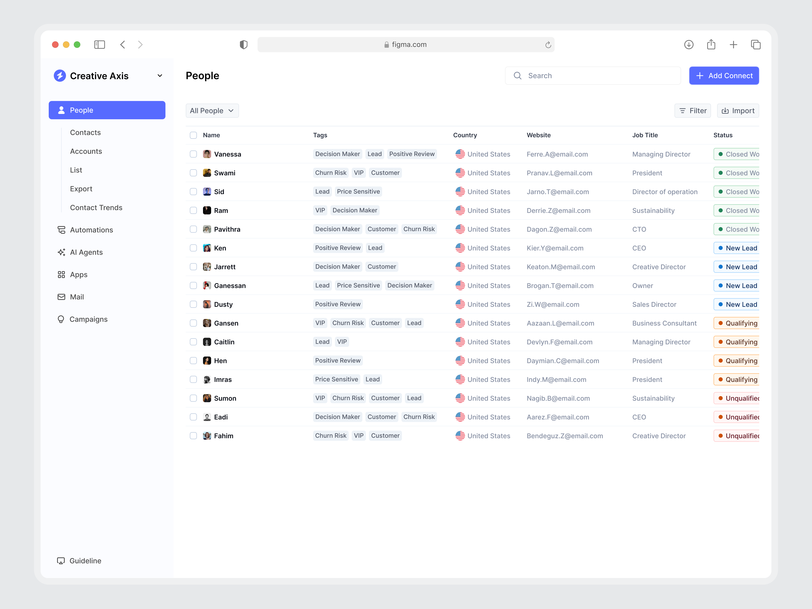Check the select-all checkbox in table header
Screen dimensions: 812x609
pos(193,135)
